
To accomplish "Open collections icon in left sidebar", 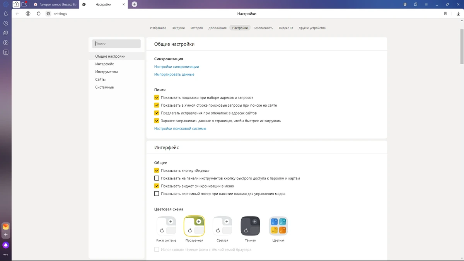I will tap(6, 33).
